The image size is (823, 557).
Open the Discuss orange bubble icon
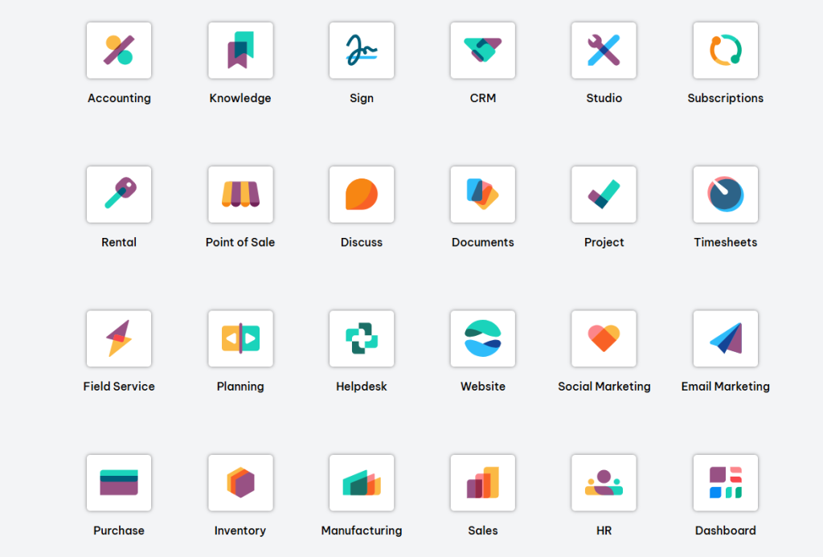(x=362, y=195)
